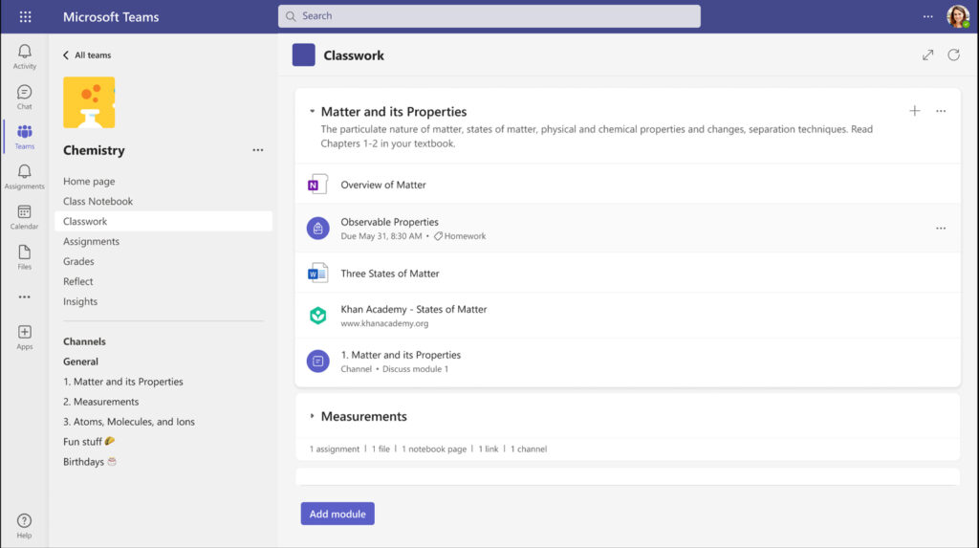This screenshot has height=548, width=979.
Task: Click the Help icon
Action: pyautogui.click(x=25, y=525)
